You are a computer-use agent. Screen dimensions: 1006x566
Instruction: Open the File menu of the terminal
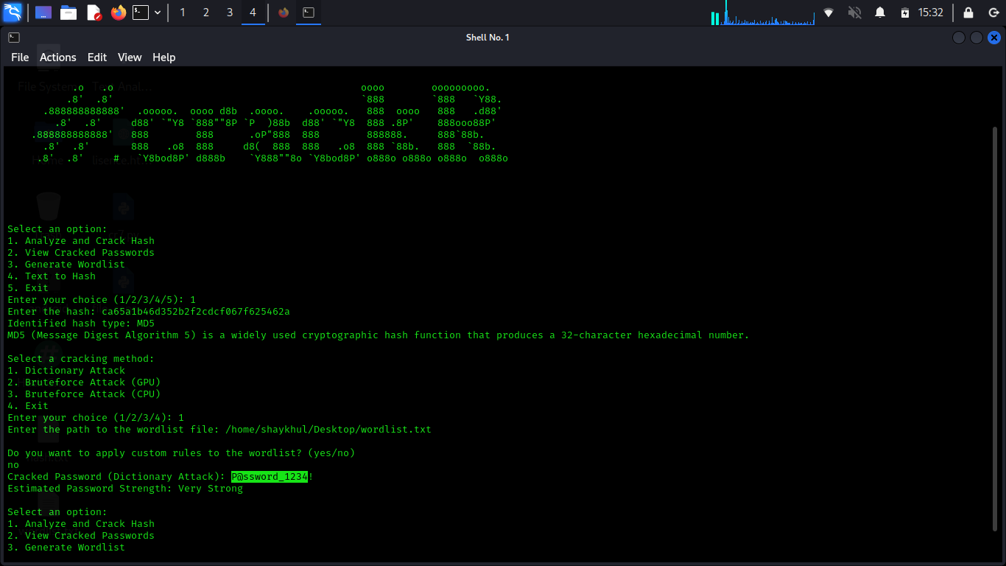19,57
